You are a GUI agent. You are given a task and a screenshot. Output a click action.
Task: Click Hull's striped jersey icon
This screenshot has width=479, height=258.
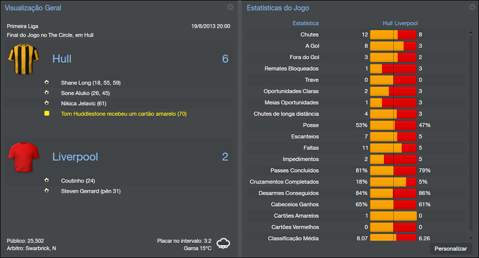(x=20, y=59)
